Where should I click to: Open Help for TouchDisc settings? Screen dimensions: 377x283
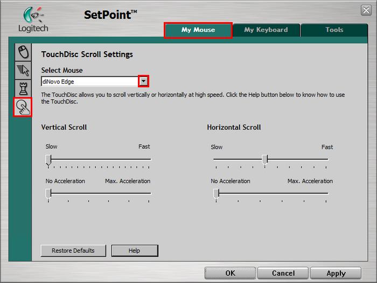[135, 251]
